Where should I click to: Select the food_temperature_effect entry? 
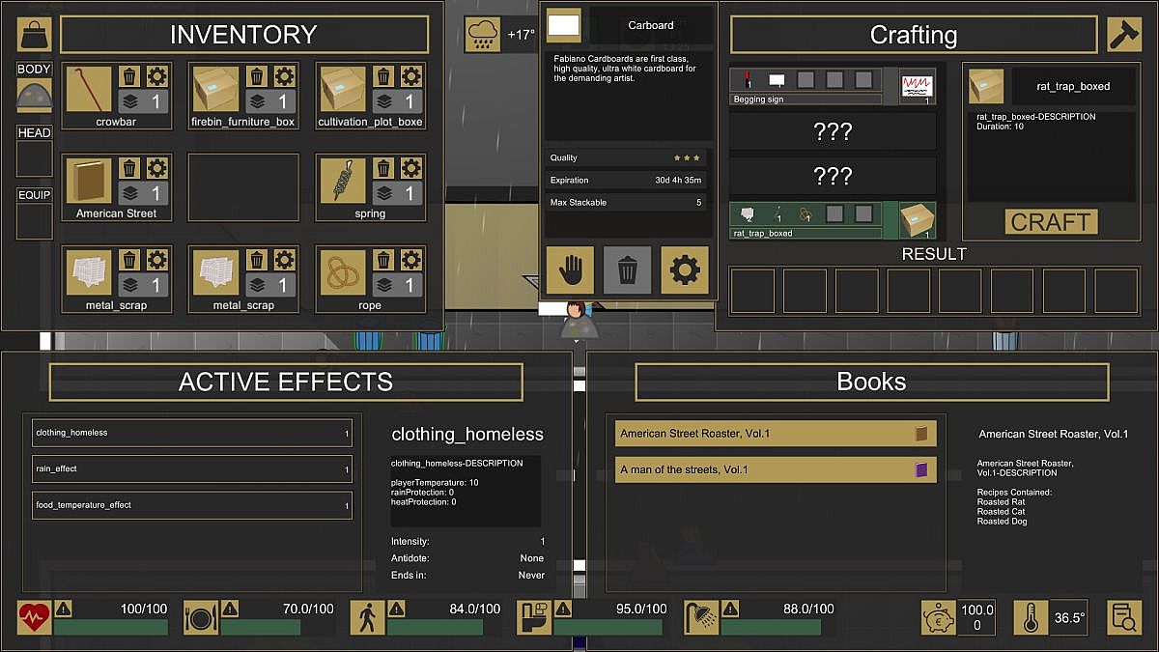point(191,504)
